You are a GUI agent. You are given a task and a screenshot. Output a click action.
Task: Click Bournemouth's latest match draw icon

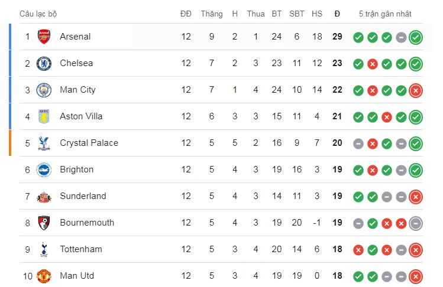pos(416,223)
